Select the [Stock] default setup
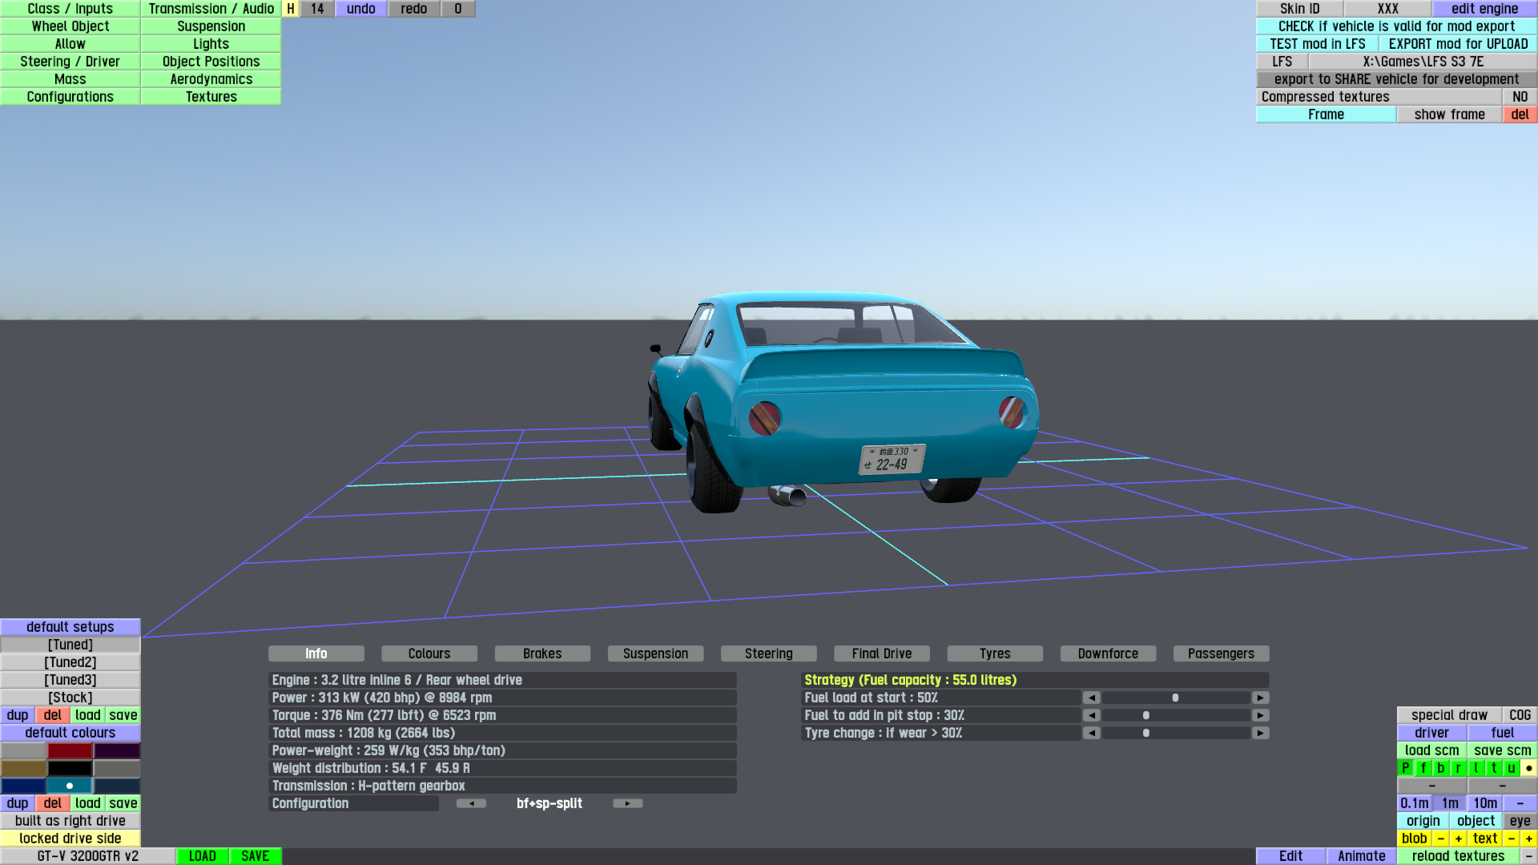 [70, 698]
